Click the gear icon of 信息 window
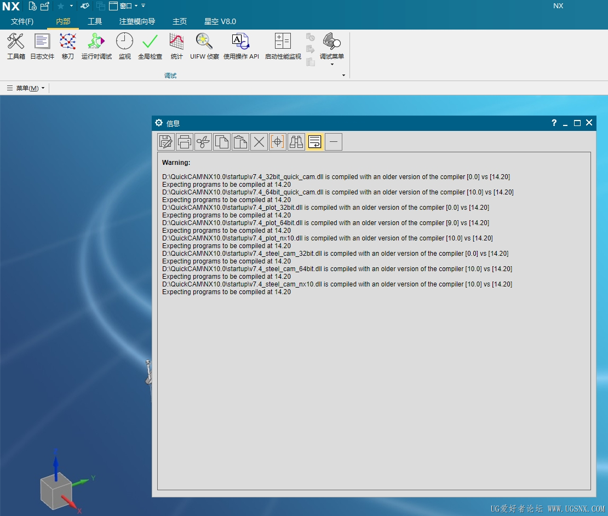 pos(159,123)
